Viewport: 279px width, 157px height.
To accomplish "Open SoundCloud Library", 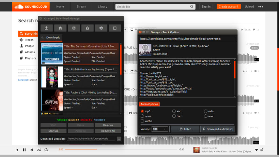I will pos(103,6).
